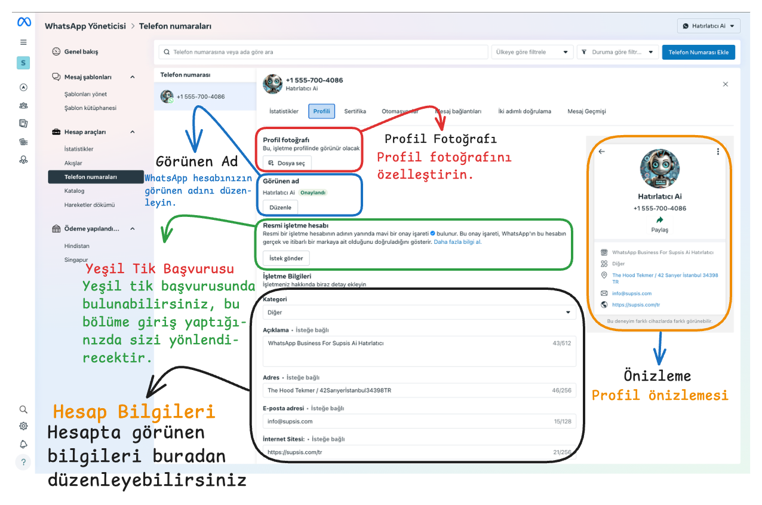Select the Profili tab

tap(322, 111)
